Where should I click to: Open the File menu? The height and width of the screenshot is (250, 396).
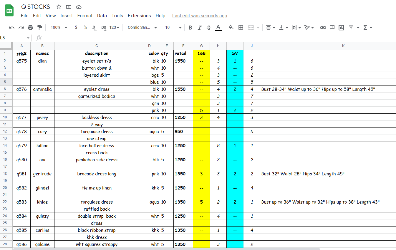(x=25, y=16)
